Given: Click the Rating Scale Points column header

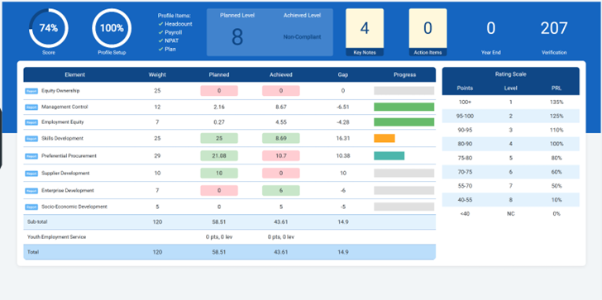Looking at the screenshot, I should click(465, 88).
